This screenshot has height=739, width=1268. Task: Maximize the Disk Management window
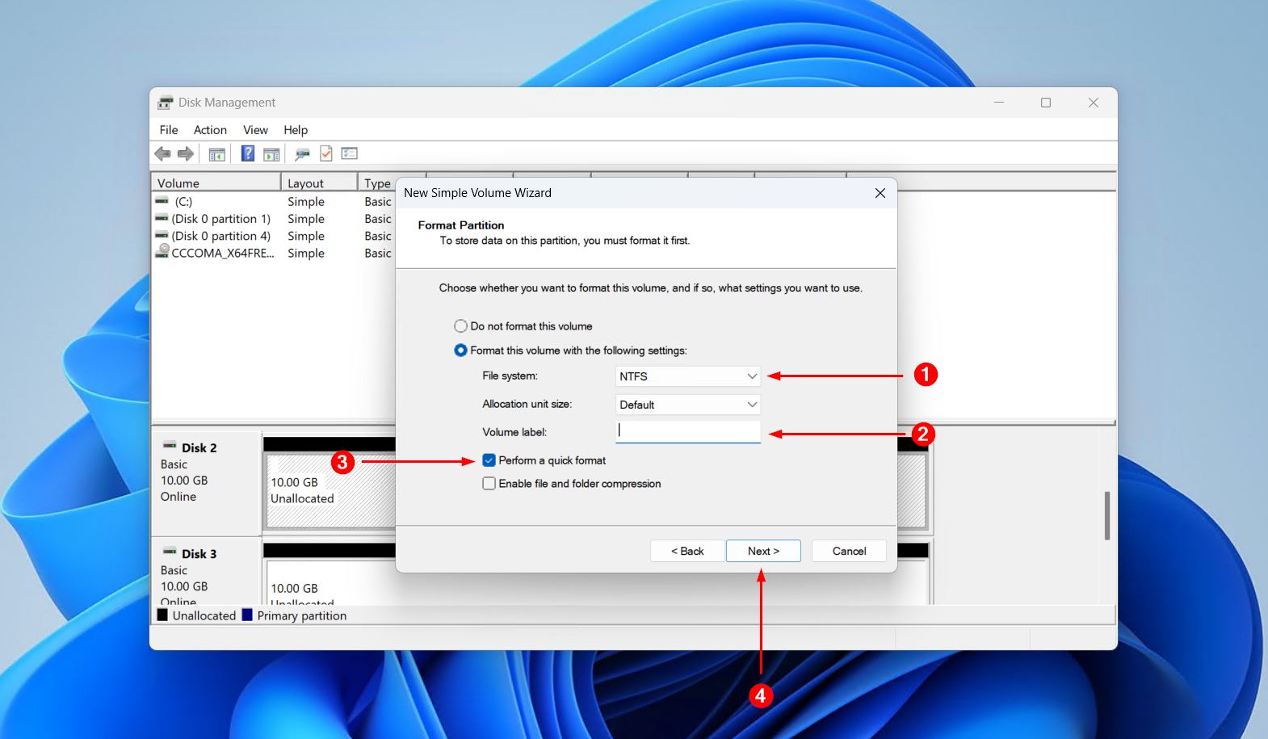pyautogui.click(x=1046, y=103)
